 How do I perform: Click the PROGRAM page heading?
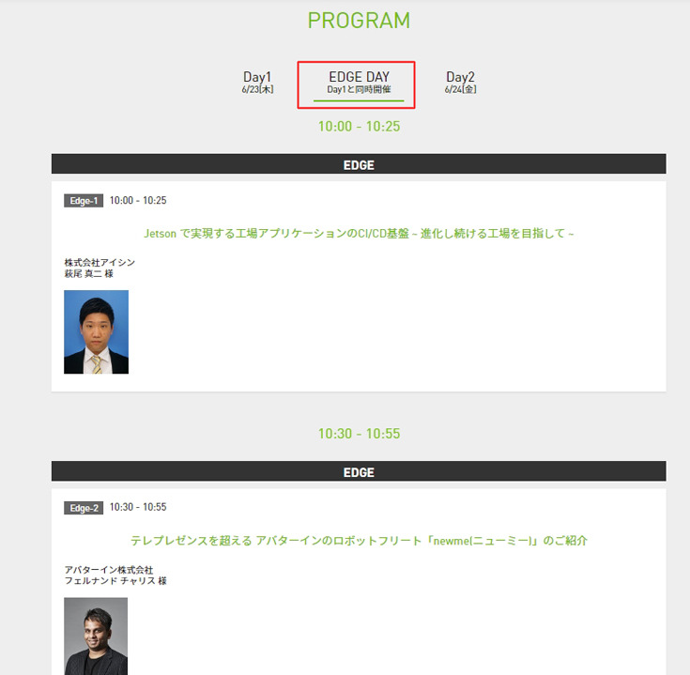click(359, 21)
